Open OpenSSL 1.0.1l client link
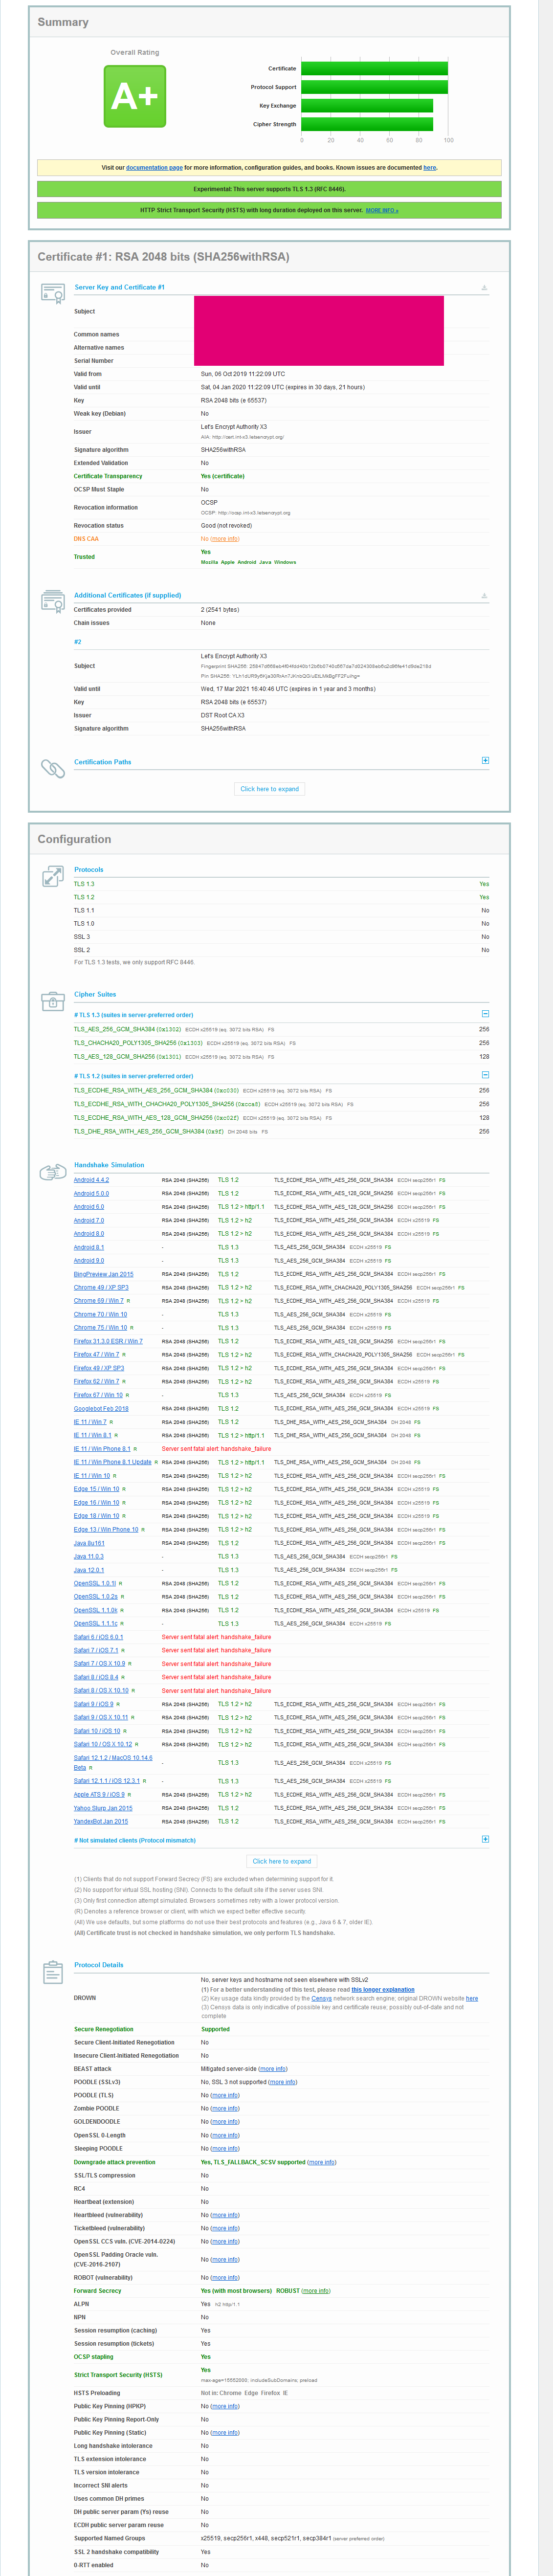 tap(95, 1583)
